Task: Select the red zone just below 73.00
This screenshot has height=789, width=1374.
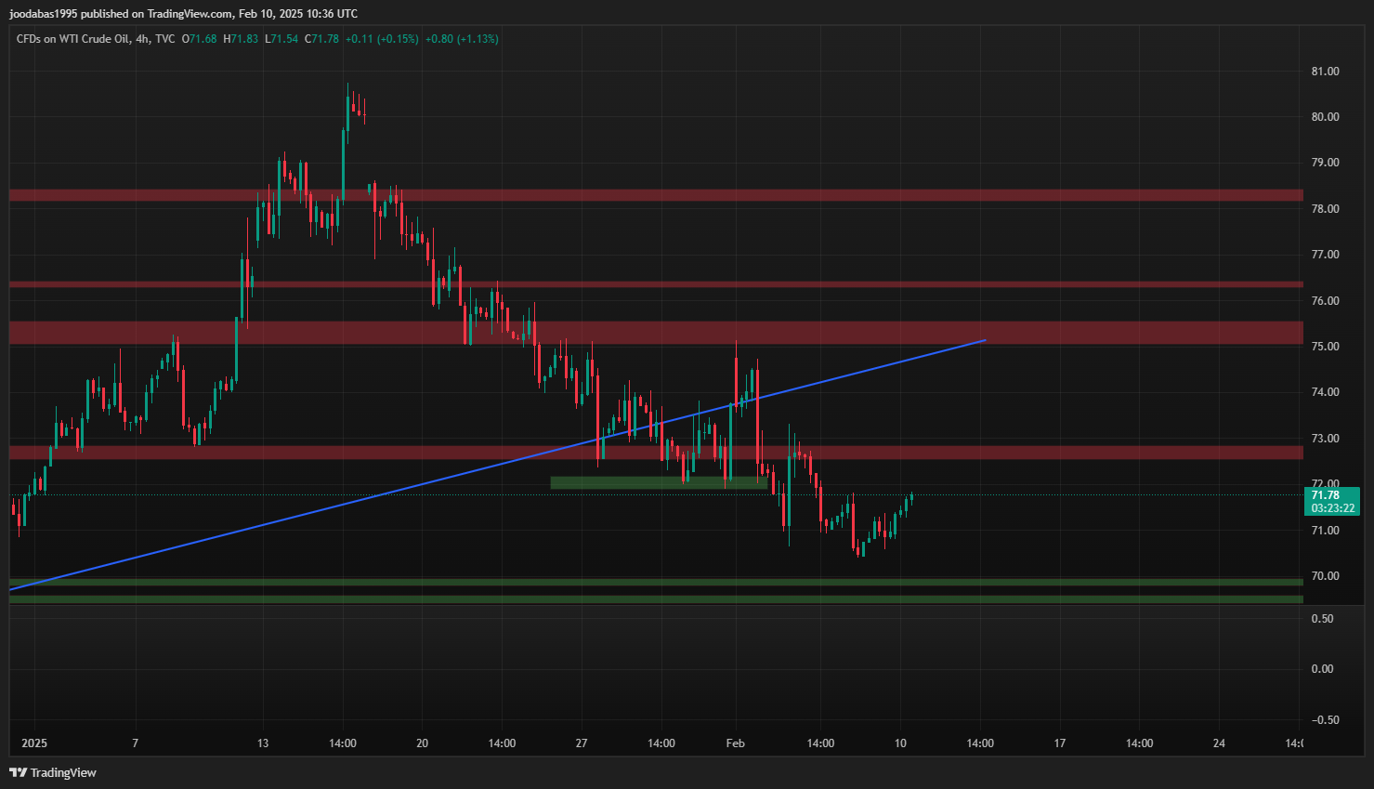Action: coord(656,453)
